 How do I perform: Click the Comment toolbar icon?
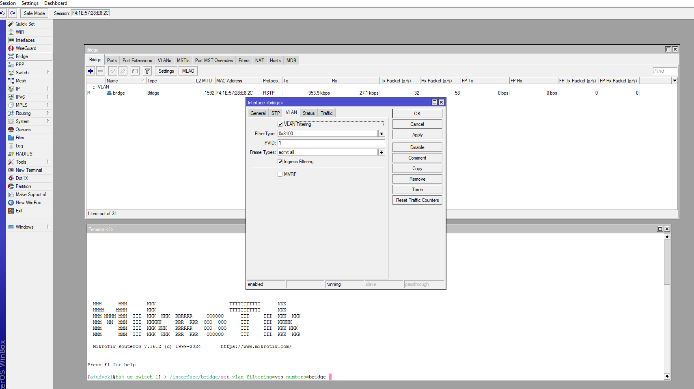point(135,71)
